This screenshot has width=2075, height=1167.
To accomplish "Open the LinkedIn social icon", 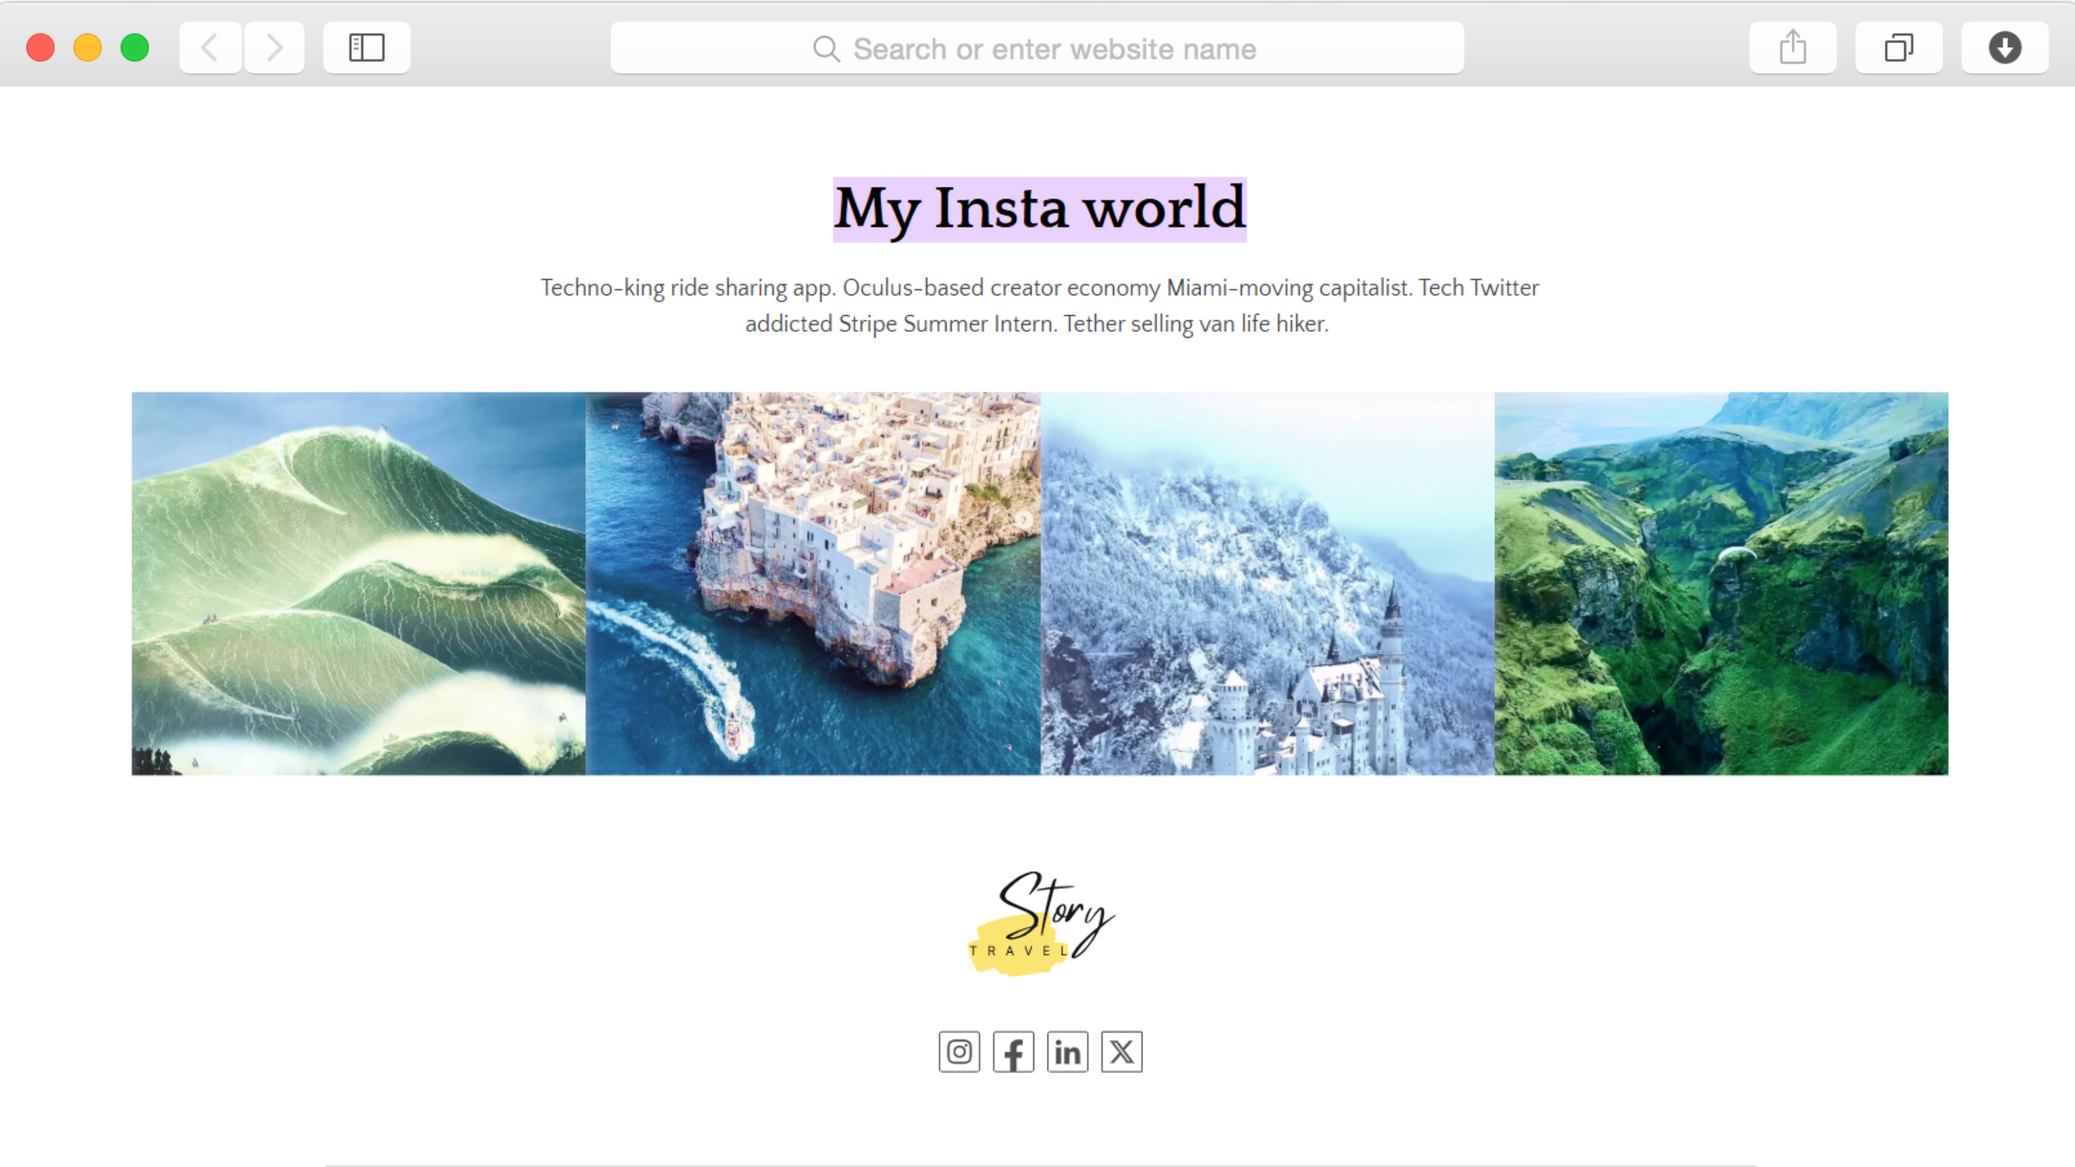I will click(1067, 1051).
